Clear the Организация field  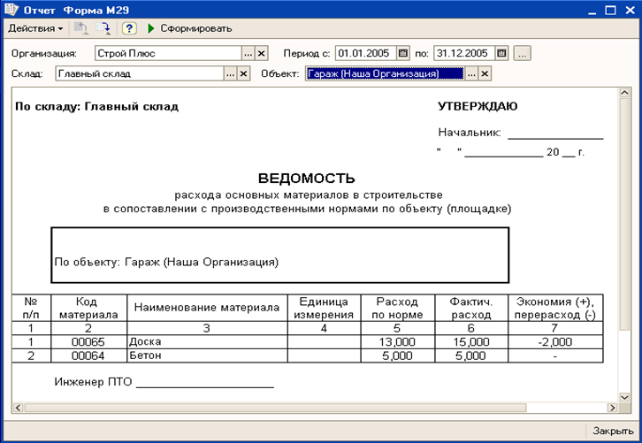[x=261, y=53]
